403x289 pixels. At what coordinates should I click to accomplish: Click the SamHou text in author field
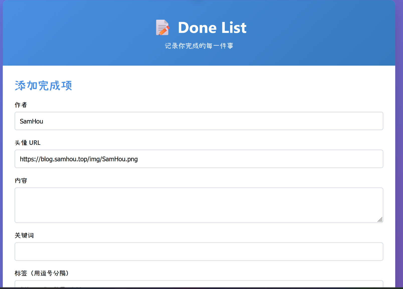31,121
